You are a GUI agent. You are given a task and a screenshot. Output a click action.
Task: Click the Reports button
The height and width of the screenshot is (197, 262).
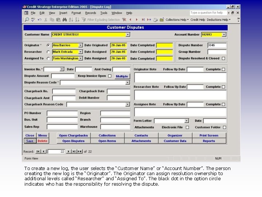pyautogui.click(x=209, y=141)
